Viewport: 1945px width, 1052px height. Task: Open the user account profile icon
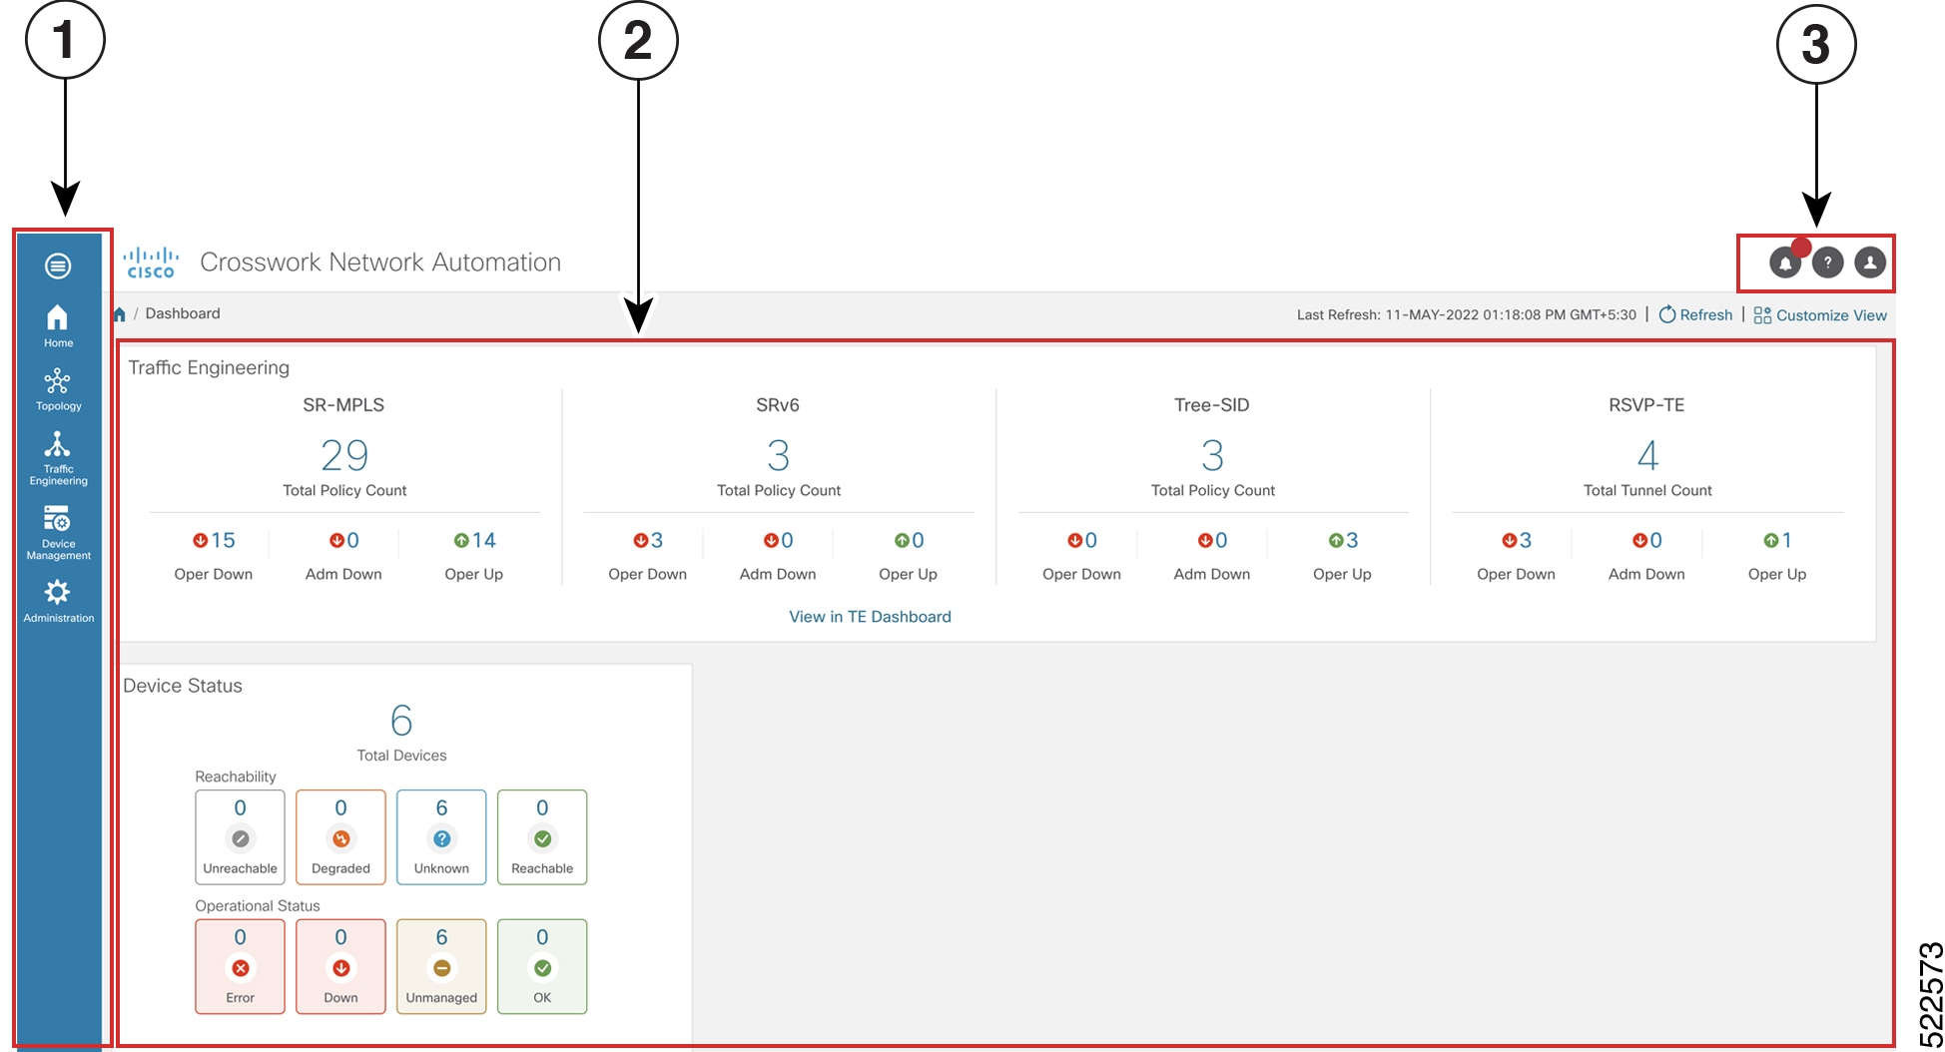tap(1870, 263)
